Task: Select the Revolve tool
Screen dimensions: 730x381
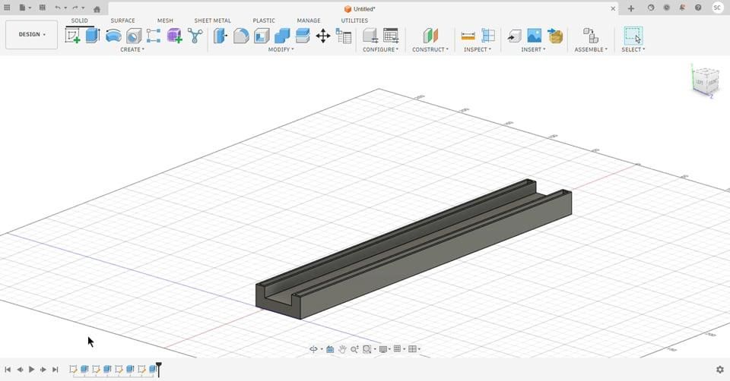Action: pos(113,36)
